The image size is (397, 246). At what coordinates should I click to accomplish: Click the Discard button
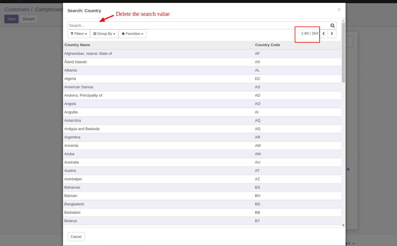point(29,19)
